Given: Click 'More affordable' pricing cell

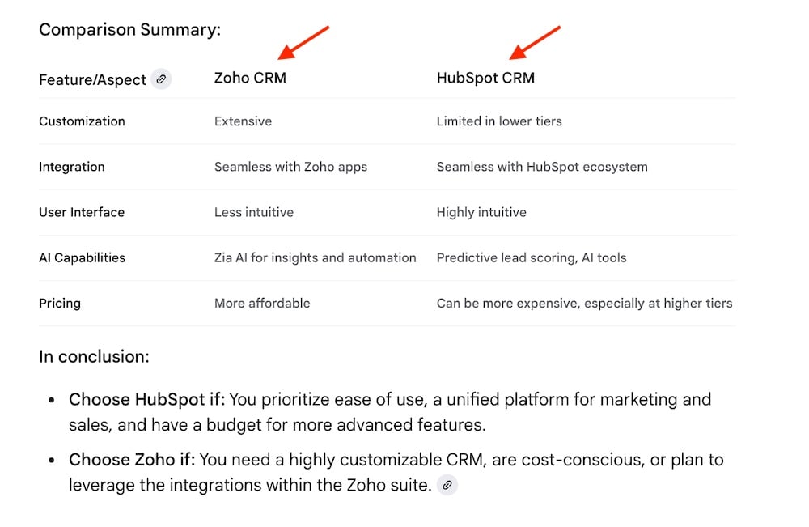Looking at the screenshot, I should [262, 303].
